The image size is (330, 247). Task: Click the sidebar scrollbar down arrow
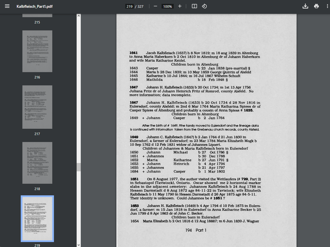click(x=79, y=245)
